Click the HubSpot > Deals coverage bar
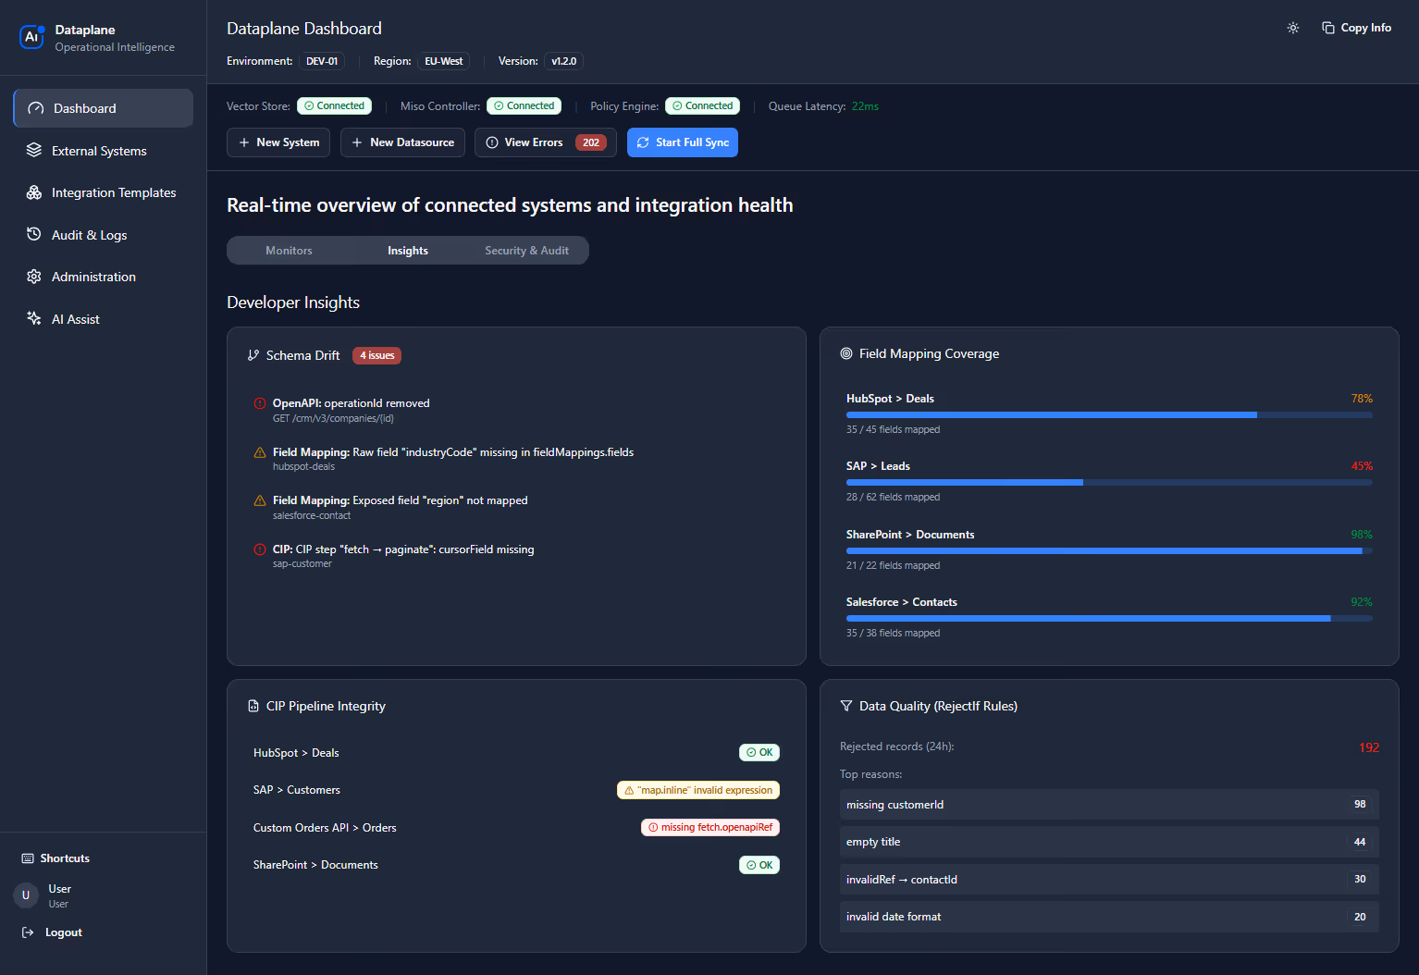Viewport: 1419px width, 975px height. [x=1109, y=415]
